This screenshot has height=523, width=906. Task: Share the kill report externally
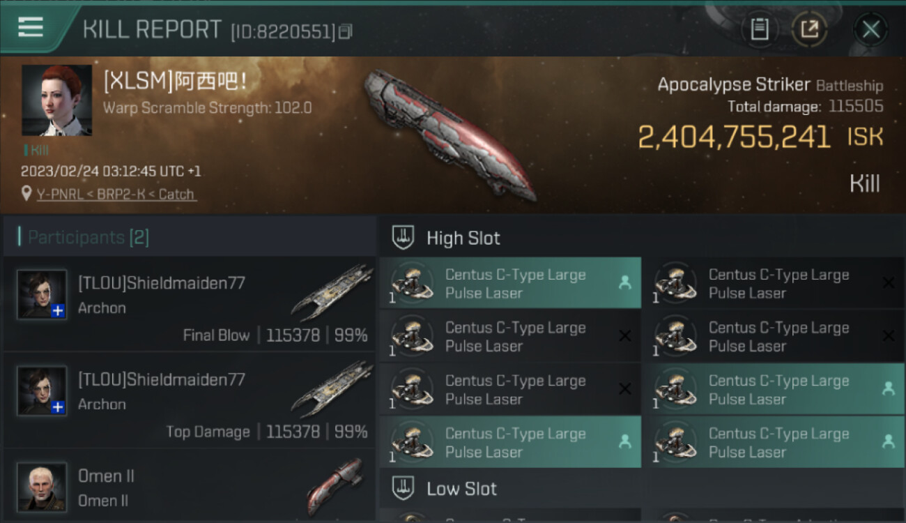point(810,29)
